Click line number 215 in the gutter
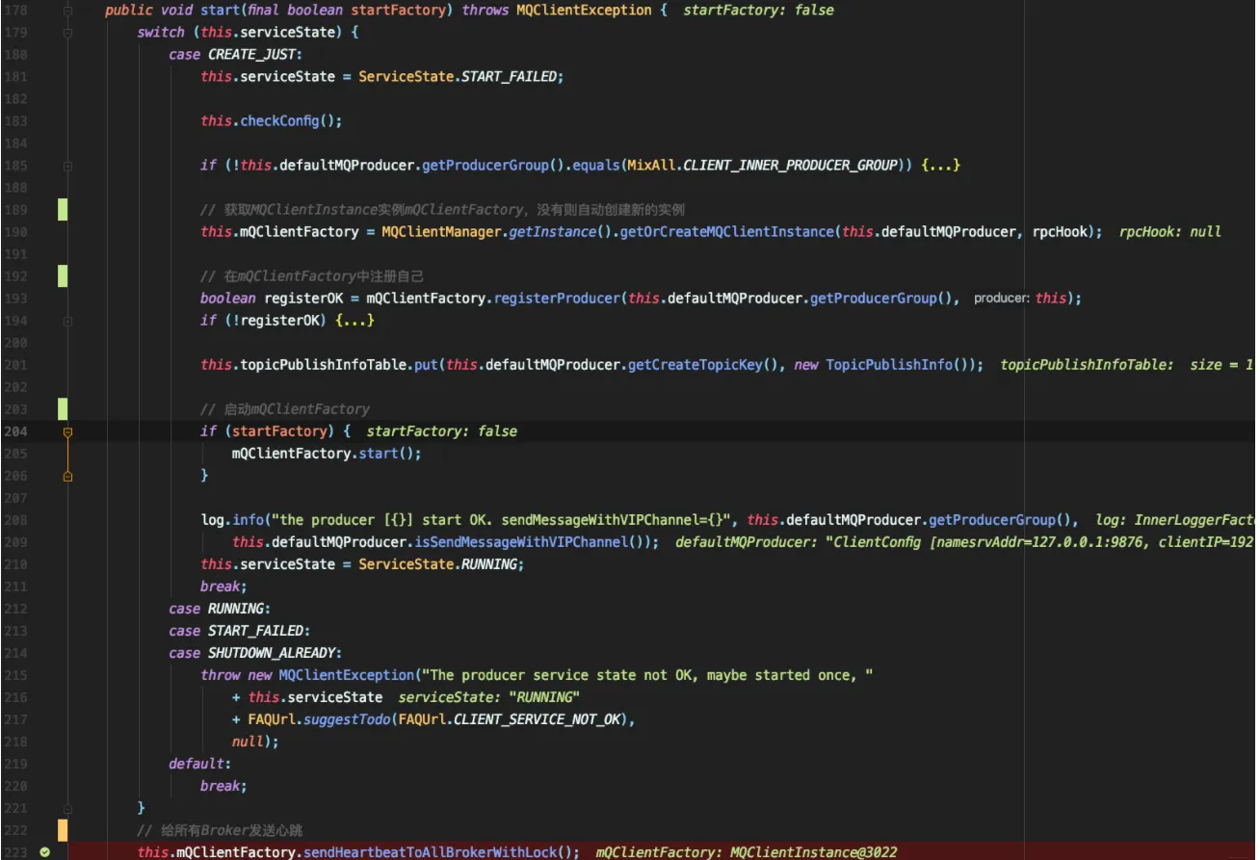 15,675
